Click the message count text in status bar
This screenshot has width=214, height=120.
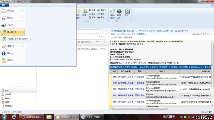pos(12,112)
